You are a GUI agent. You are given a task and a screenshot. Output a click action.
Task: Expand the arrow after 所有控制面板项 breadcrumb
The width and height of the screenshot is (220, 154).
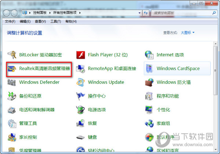click(80, 13)
